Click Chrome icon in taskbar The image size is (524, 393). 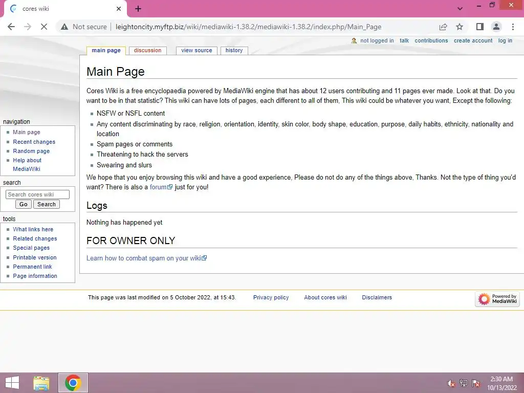73,383
